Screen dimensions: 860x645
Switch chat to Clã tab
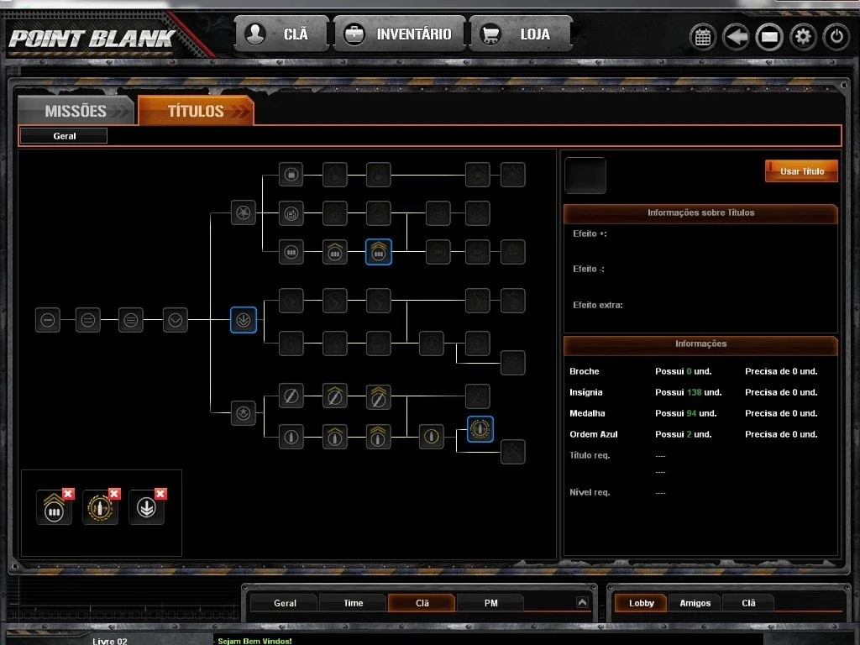tap(422, 603)
